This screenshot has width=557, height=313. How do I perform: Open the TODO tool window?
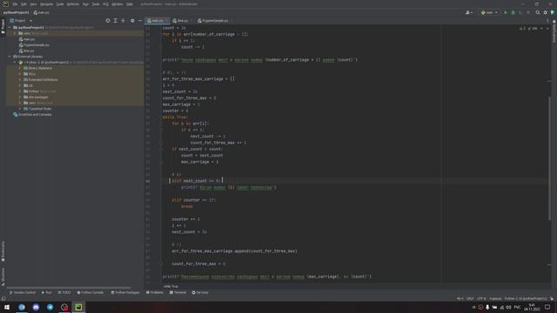[x=64, y=293]
